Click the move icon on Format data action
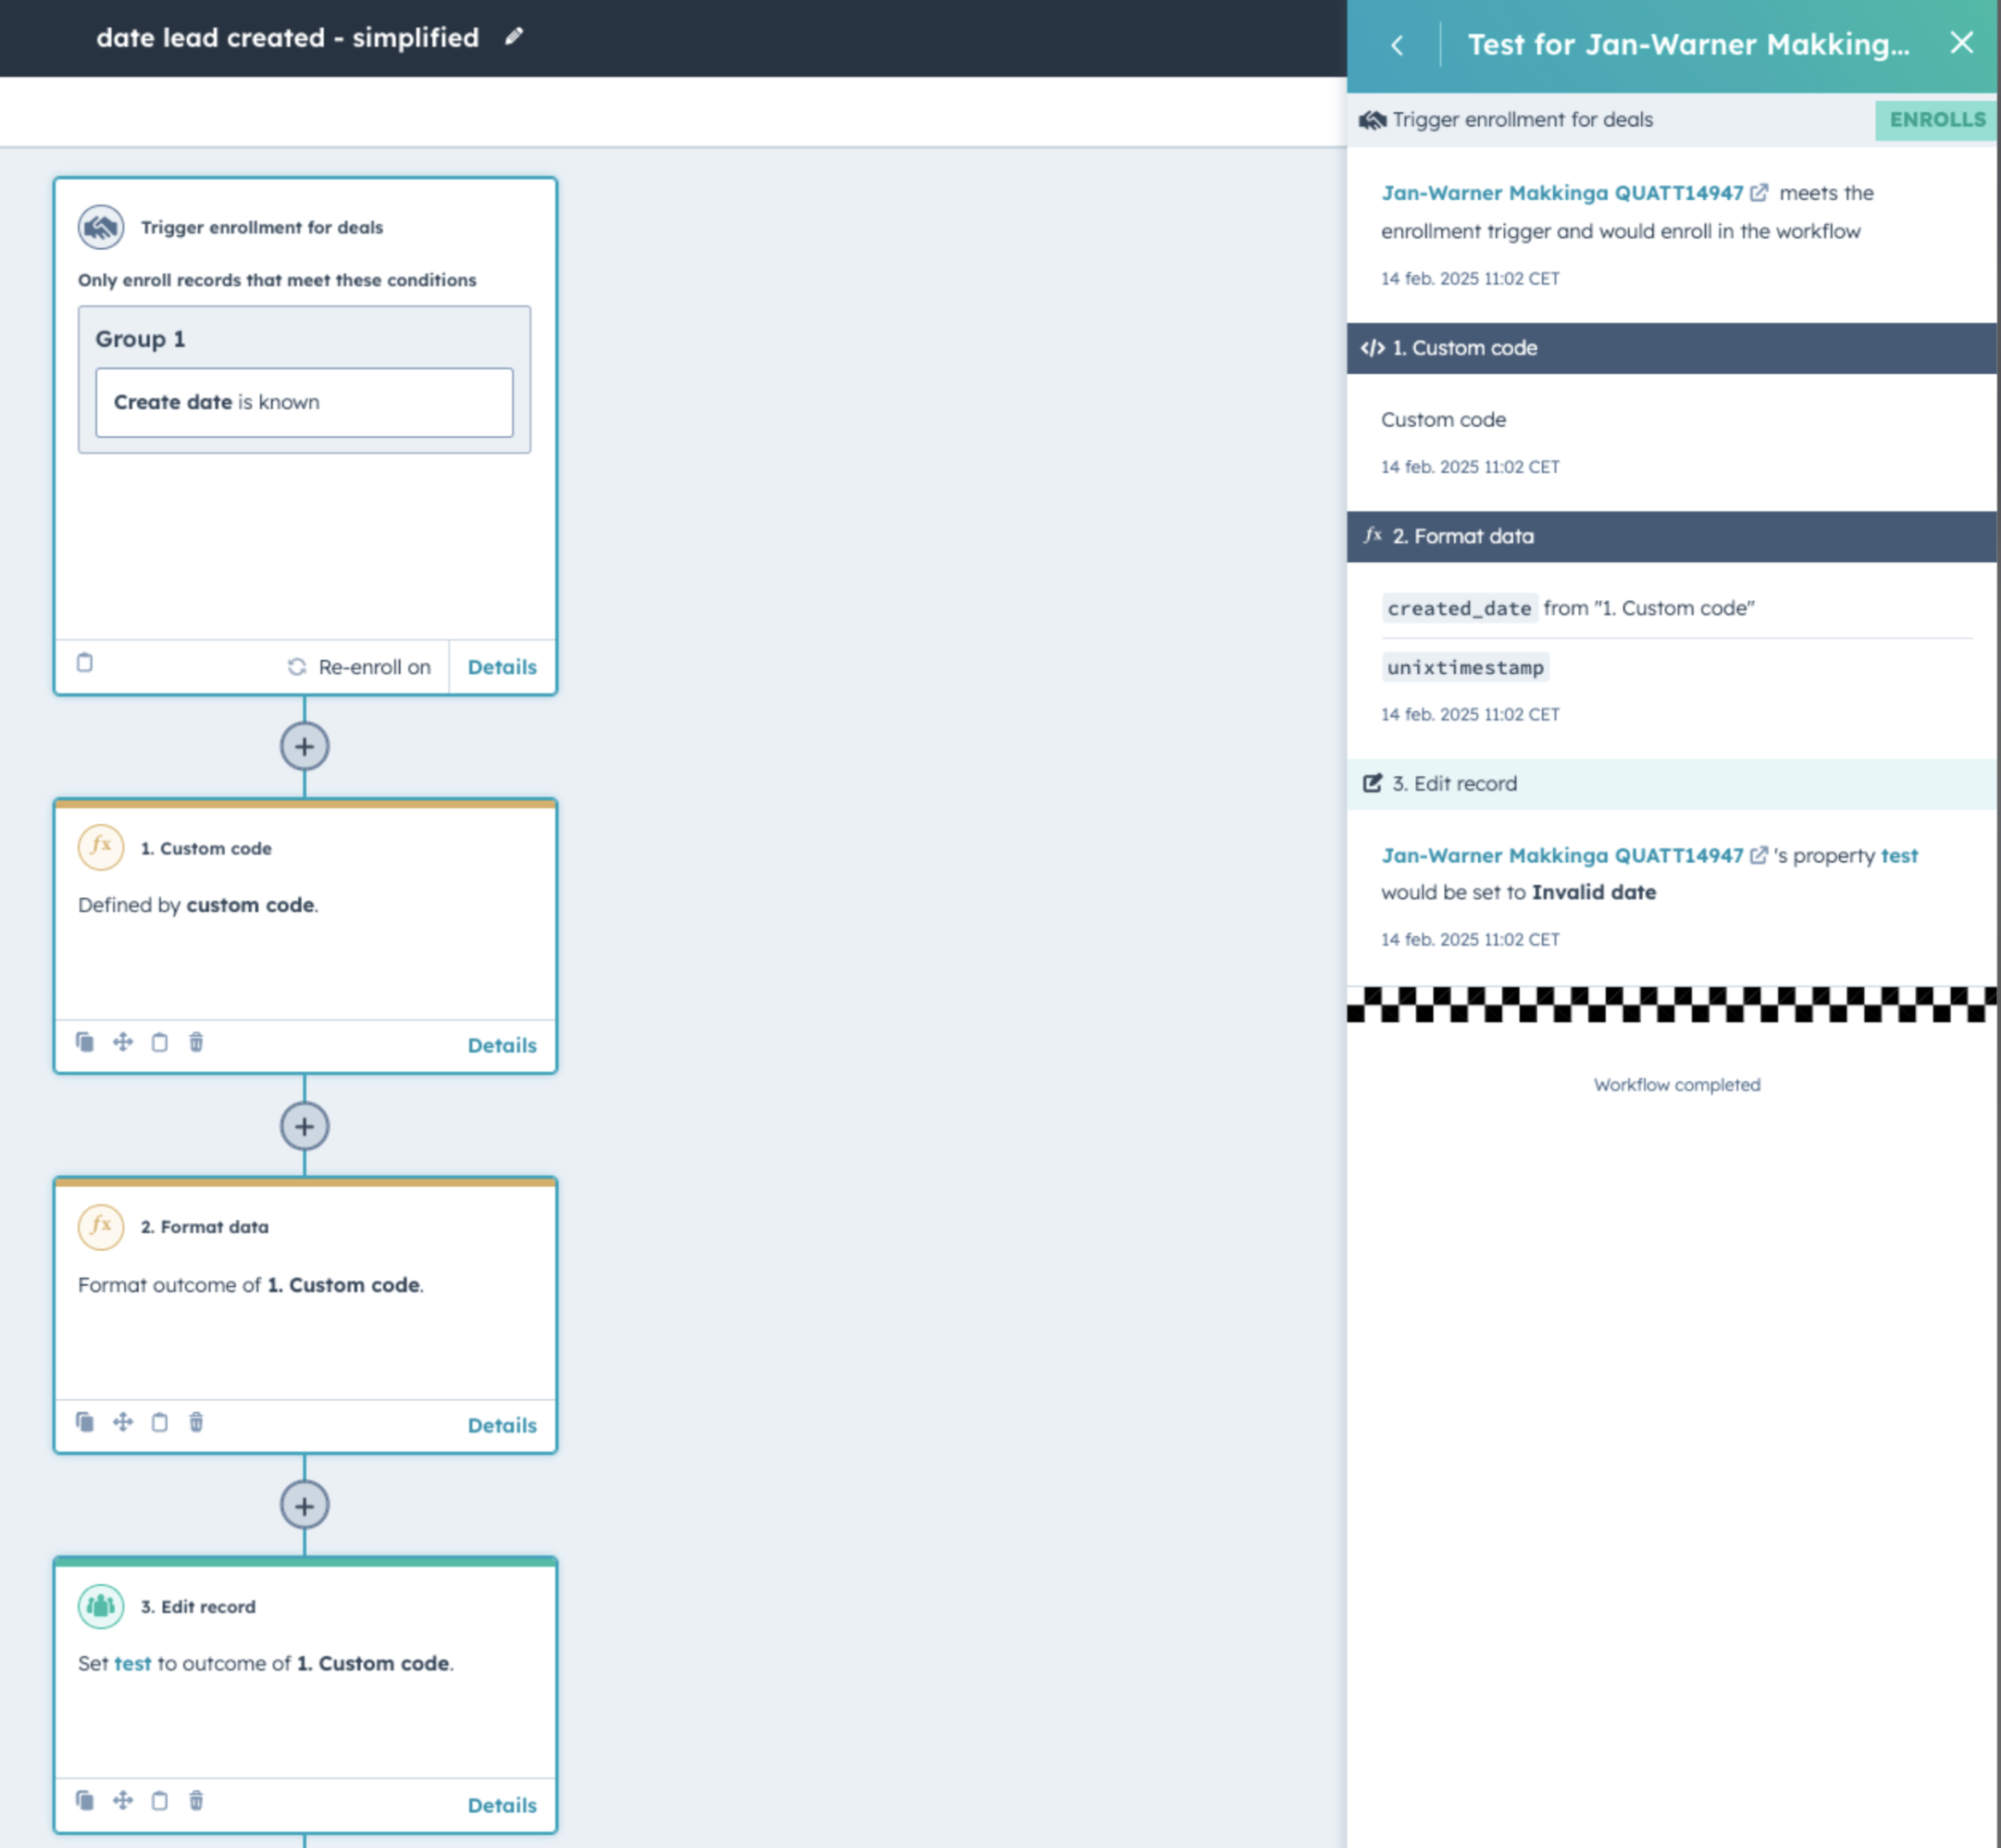2001x1848 pixels. [123, 1422]
